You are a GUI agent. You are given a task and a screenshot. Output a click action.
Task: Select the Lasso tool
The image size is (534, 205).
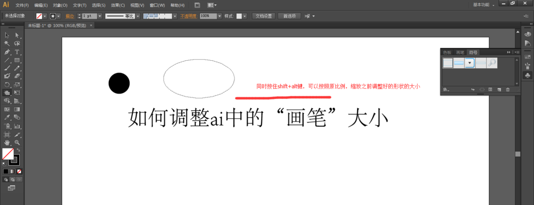17,44
